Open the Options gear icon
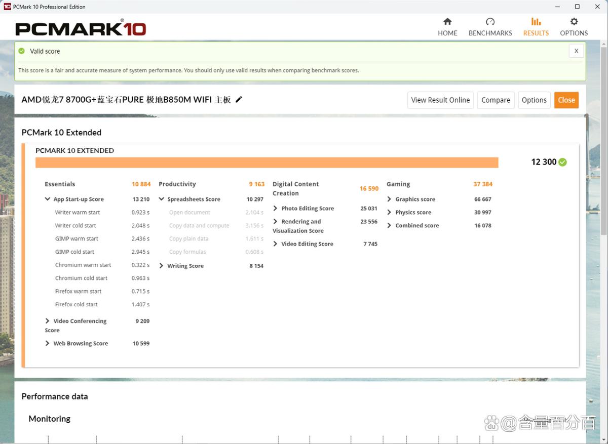Screen dimensions: 608x444 click(x=574, y=21)
